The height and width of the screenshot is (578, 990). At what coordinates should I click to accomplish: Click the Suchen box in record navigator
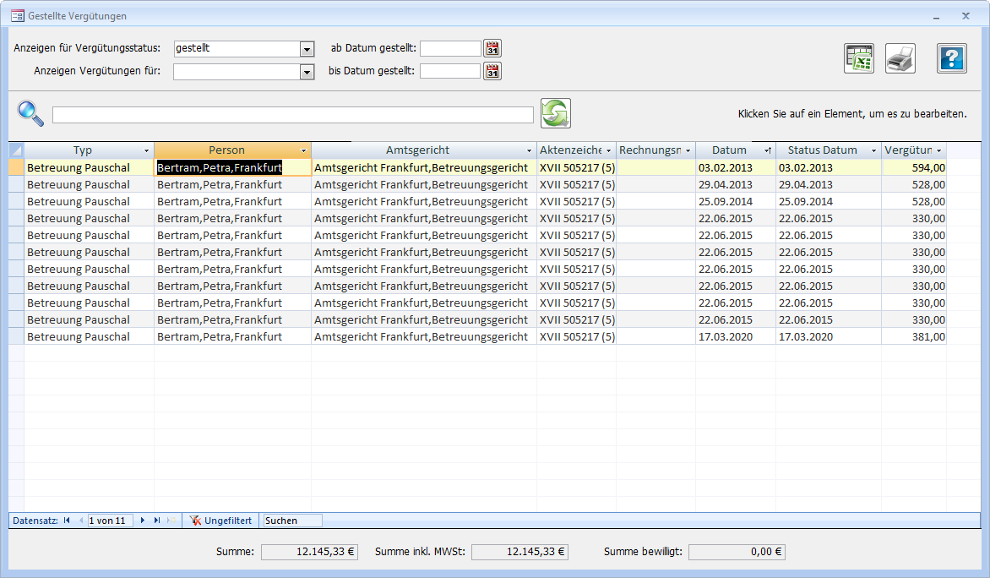[x=292, y=521]
